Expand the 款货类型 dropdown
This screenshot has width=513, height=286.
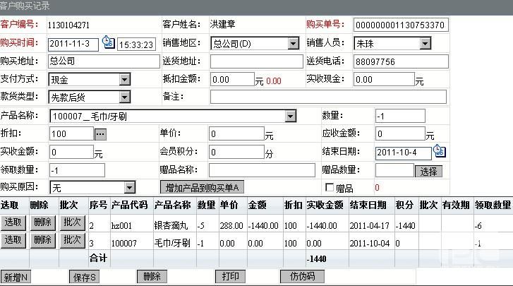click(x=124, y=97)
